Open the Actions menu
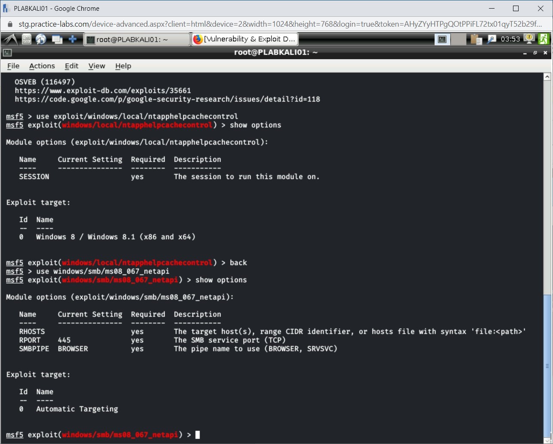553x444 pixels. 42,66
